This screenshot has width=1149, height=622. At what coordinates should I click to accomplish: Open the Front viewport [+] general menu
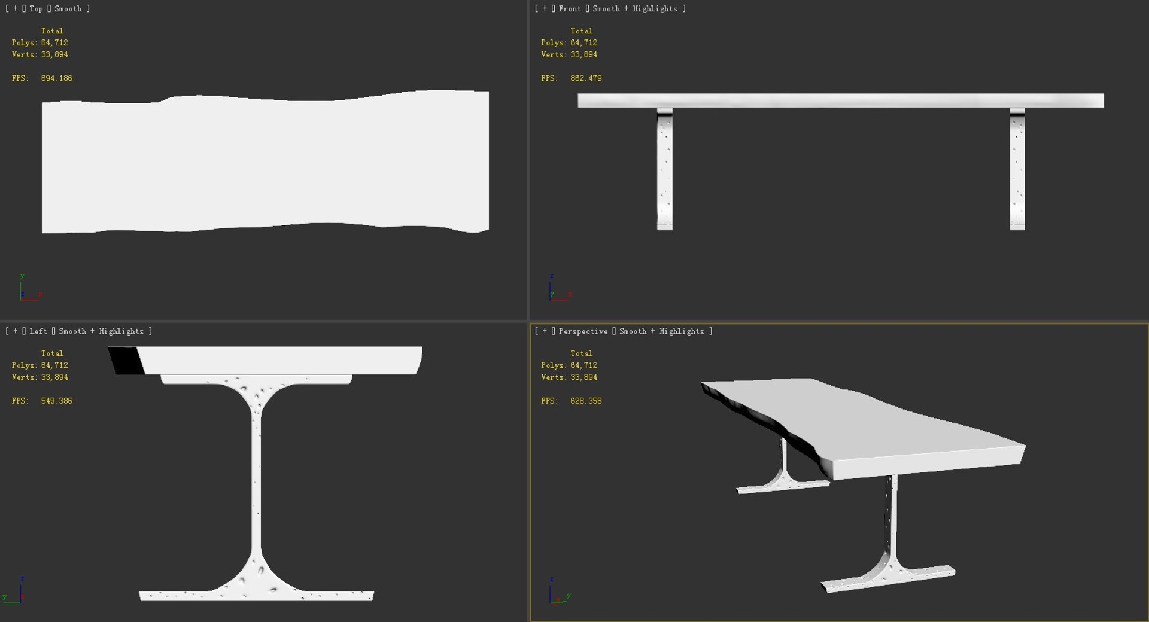pyautogui.click(x=545, y=8)
